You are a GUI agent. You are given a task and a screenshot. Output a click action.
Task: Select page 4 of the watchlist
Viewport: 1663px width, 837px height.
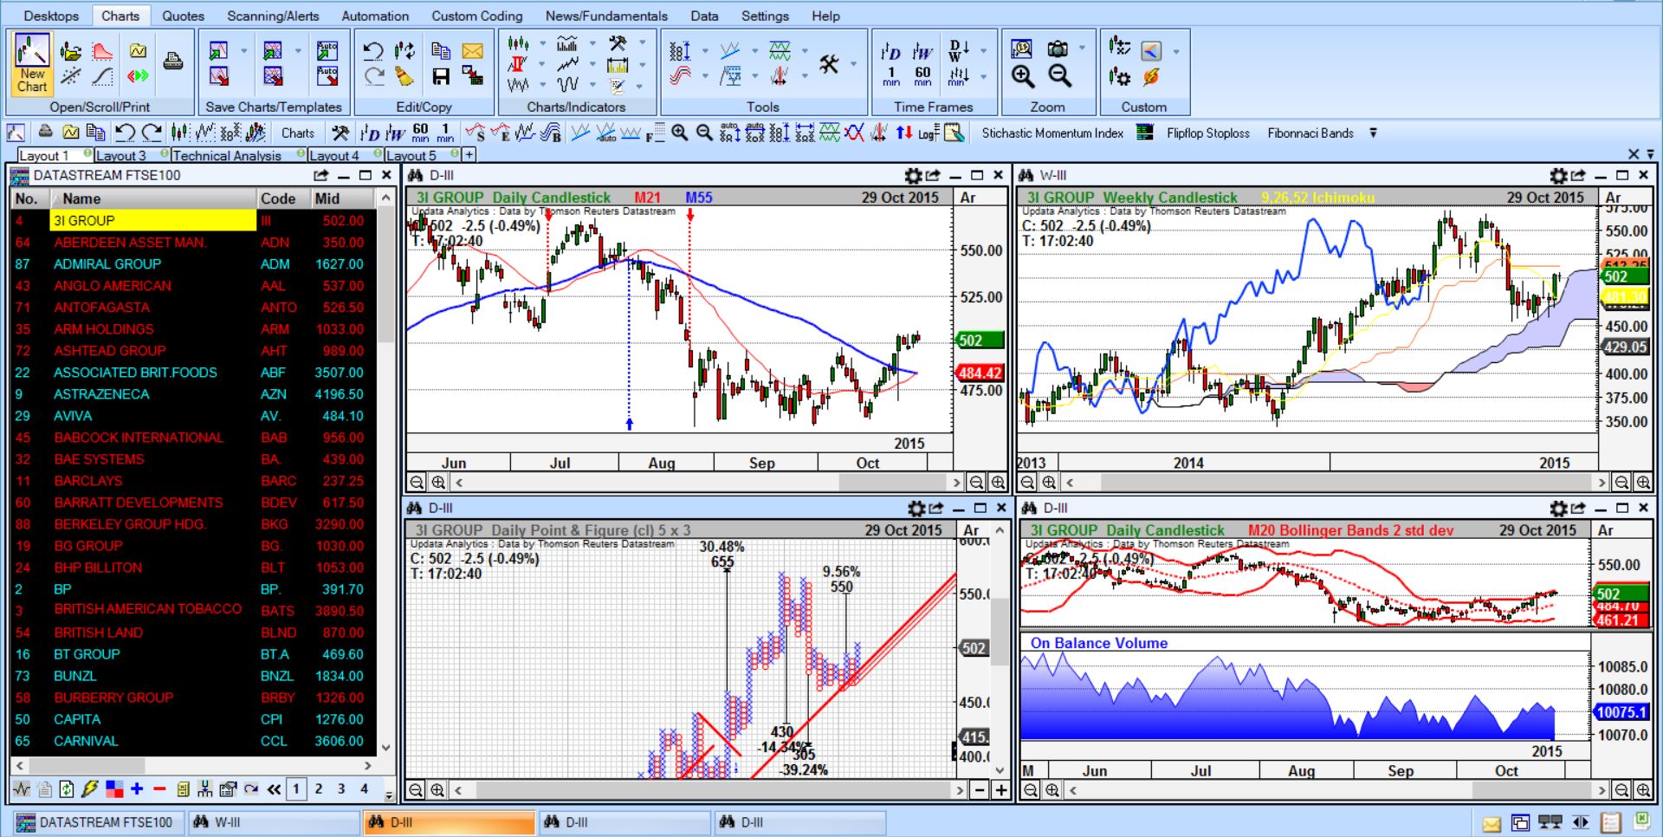tap(364, 789)
